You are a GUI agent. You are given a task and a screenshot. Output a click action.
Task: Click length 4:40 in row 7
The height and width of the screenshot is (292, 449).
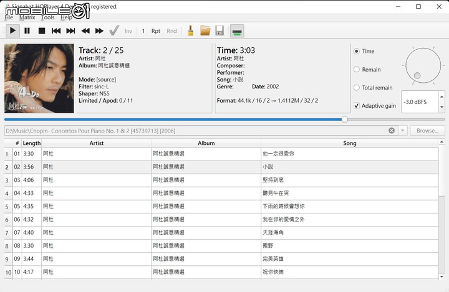pos(28,233)
